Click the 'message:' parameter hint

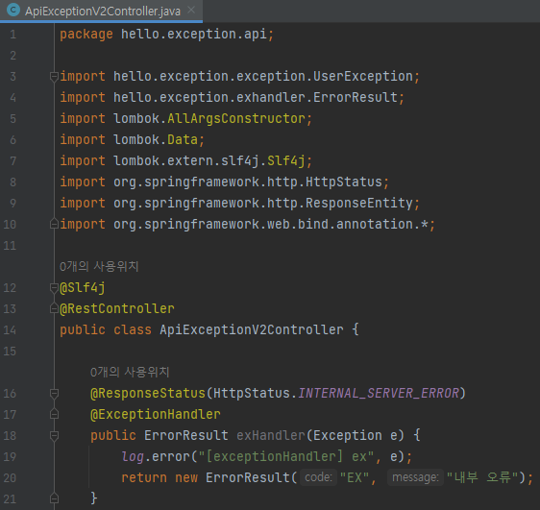pos(415,477)
